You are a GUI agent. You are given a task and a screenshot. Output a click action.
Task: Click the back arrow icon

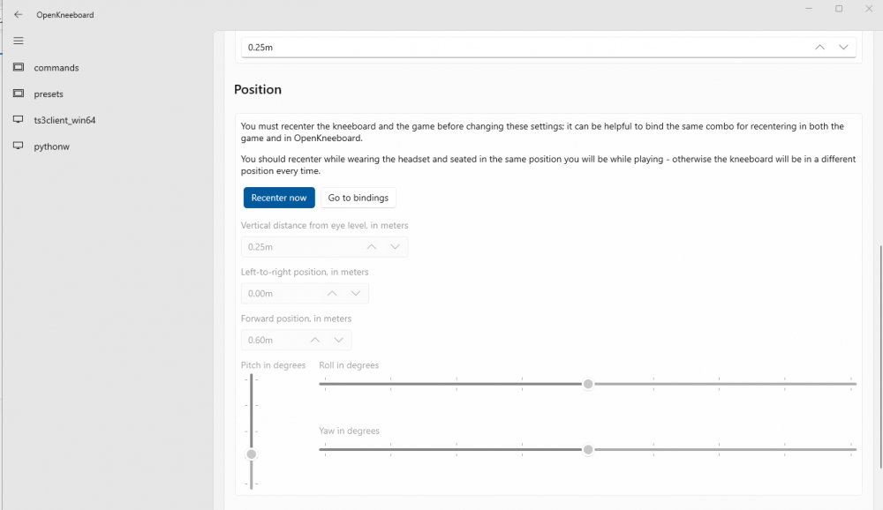point(18,14)
